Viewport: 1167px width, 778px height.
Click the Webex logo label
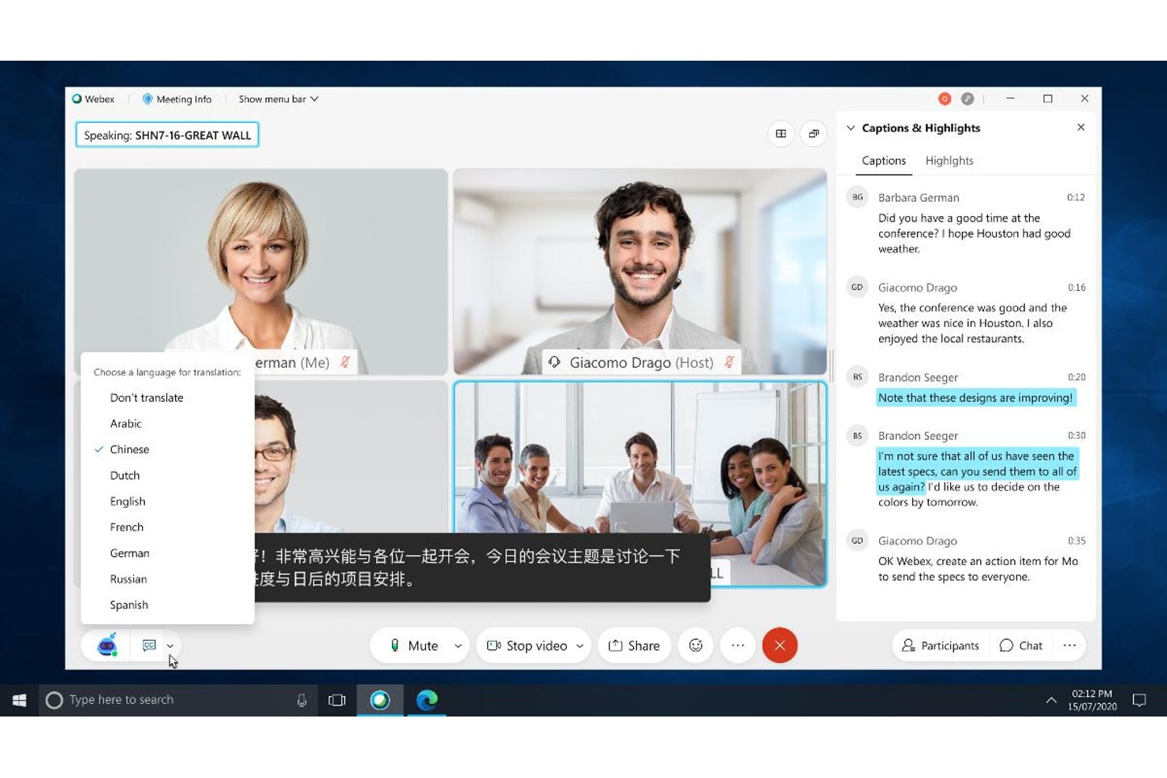click(93, 99)
